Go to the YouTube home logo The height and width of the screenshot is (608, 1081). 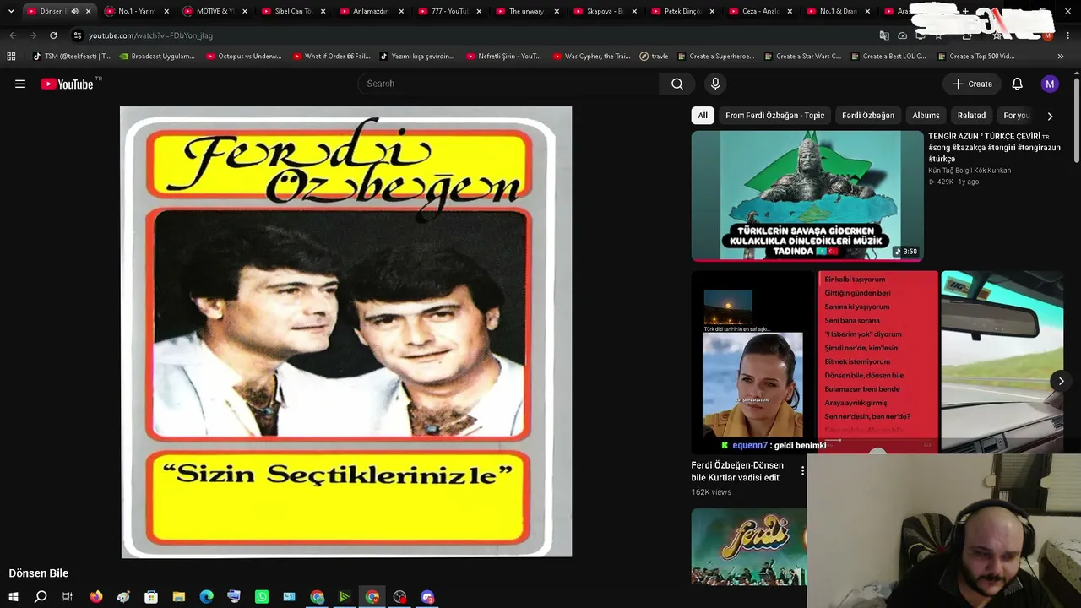click(67, 84)
